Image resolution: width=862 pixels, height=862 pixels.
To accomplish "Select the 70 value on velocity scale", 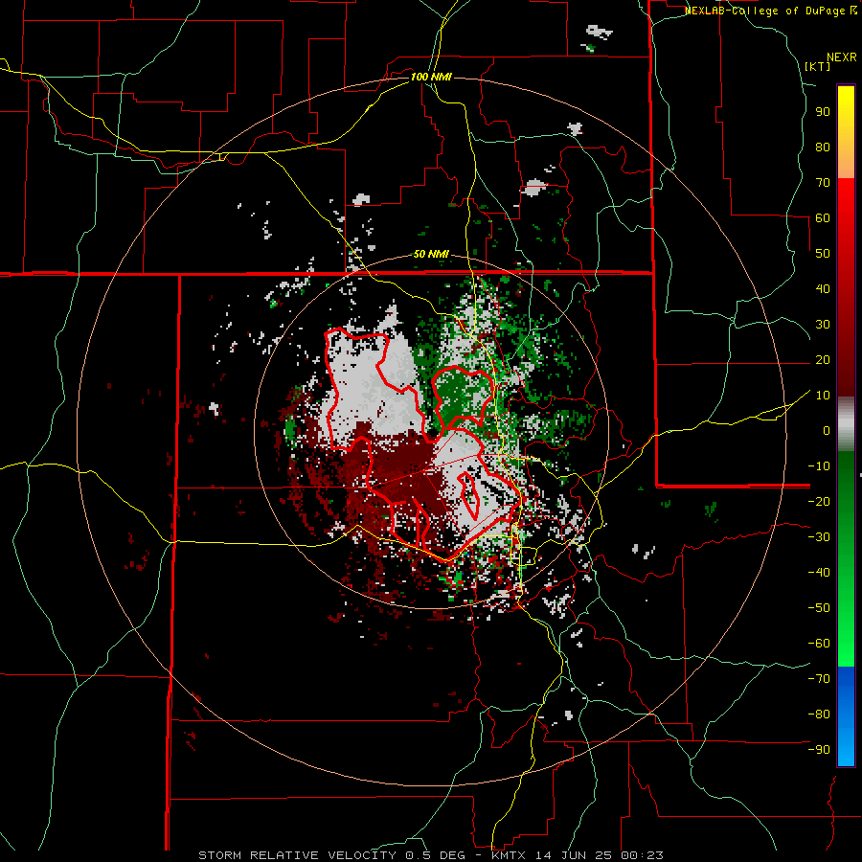I will point(823,183).
